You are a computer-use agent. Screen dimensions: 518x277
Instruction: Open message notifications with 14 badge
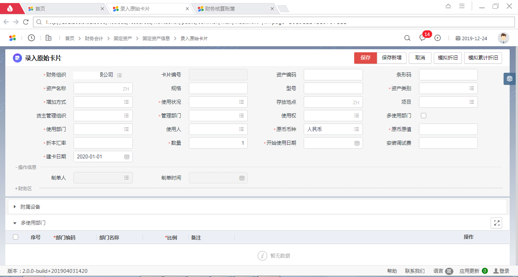[x=422, y=38]
